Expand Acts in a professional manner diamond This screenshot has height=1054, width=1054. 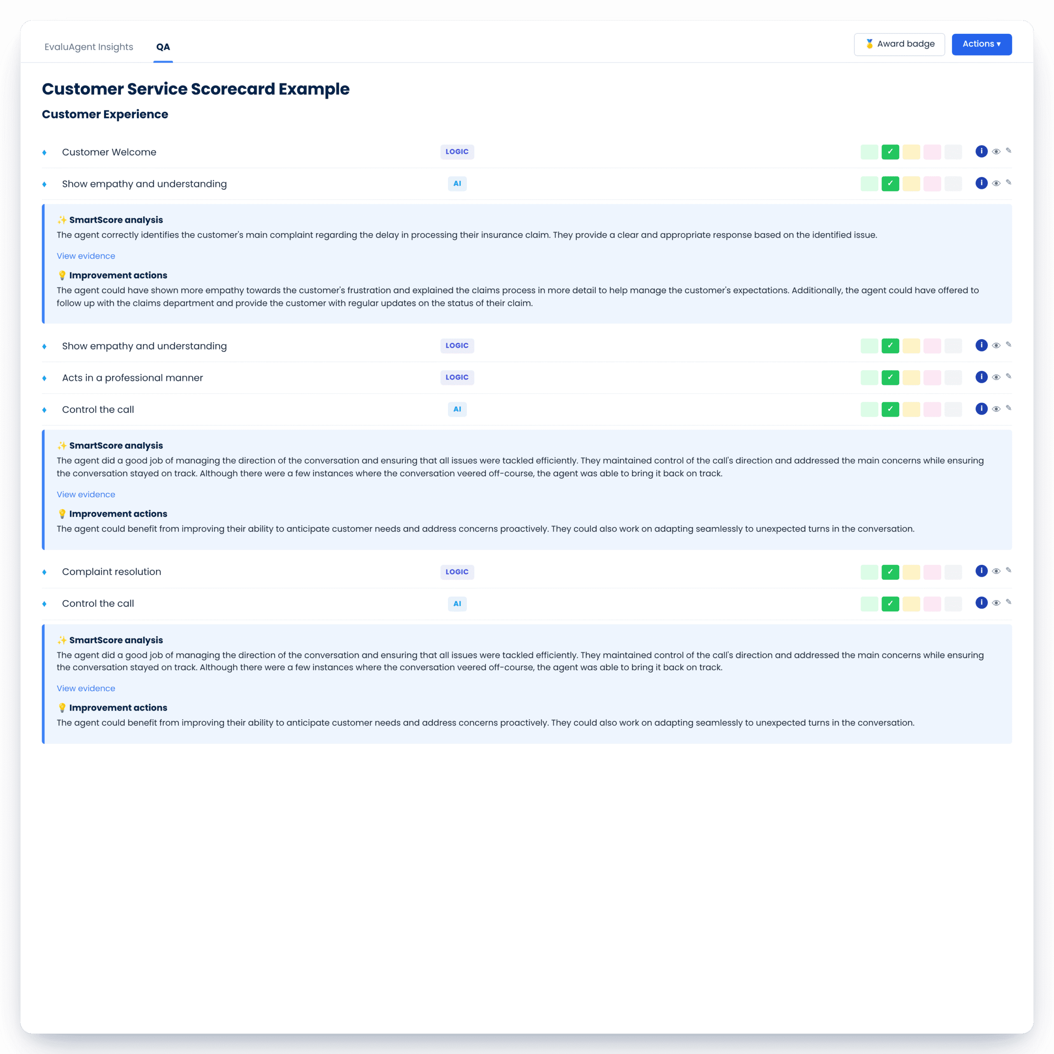click(44, 378)
